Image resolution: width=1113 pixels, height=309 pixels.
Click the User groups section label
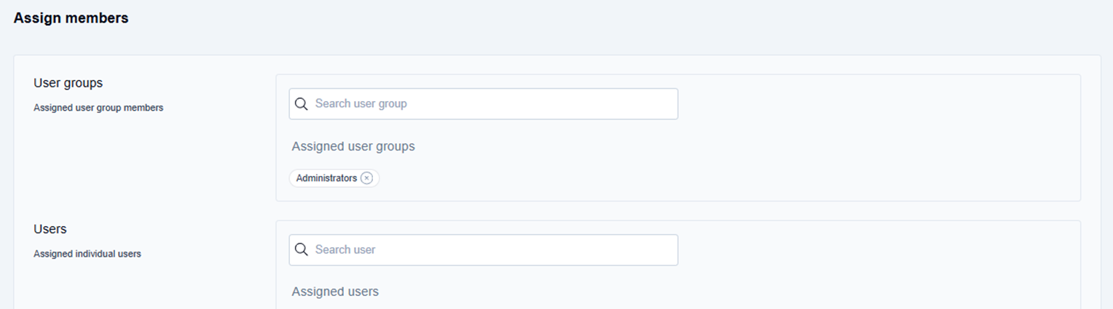[68, 83]
